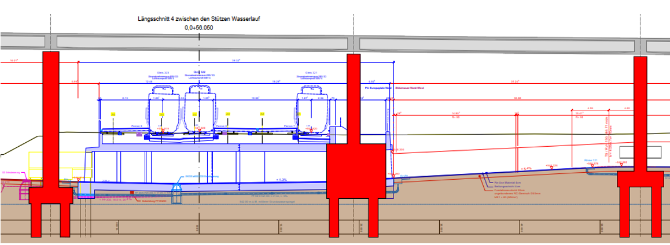Screen dimensions: 670x245
Task: Click the rightmost red support column
Action: click(x=639, y=144)
